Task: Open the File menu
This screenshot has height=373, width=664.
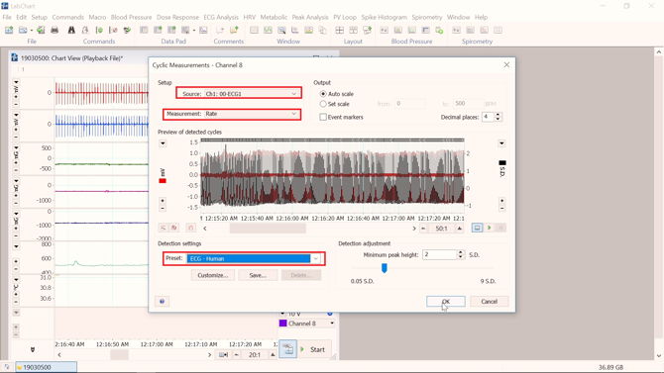Action: (7, 17)
